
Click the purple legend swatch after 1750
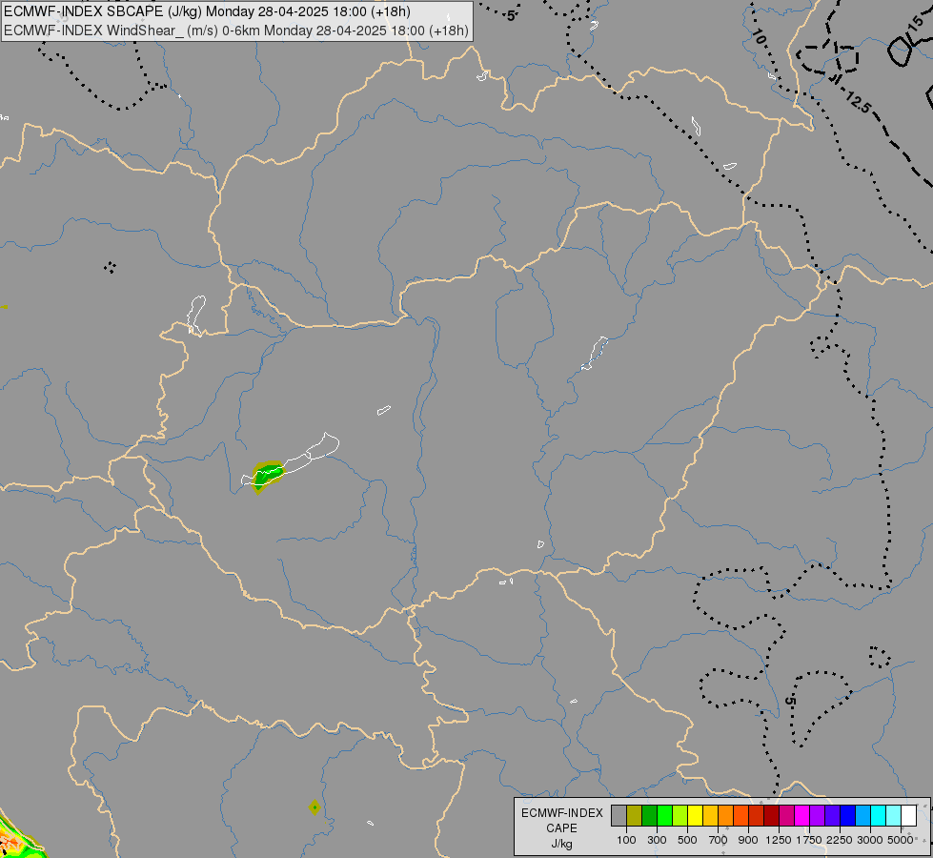(817, 815)
